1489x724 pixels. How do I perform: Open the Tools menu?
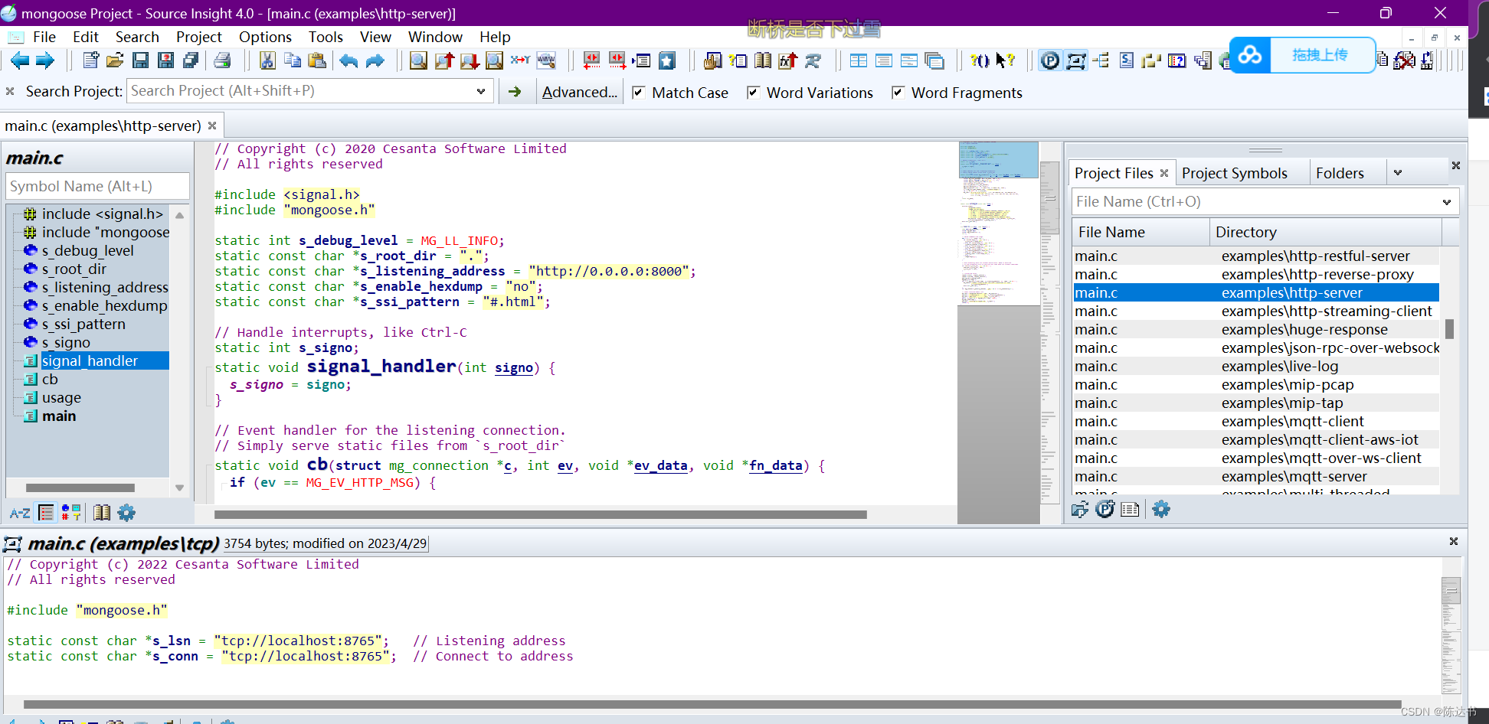click(x=326, y=37)
